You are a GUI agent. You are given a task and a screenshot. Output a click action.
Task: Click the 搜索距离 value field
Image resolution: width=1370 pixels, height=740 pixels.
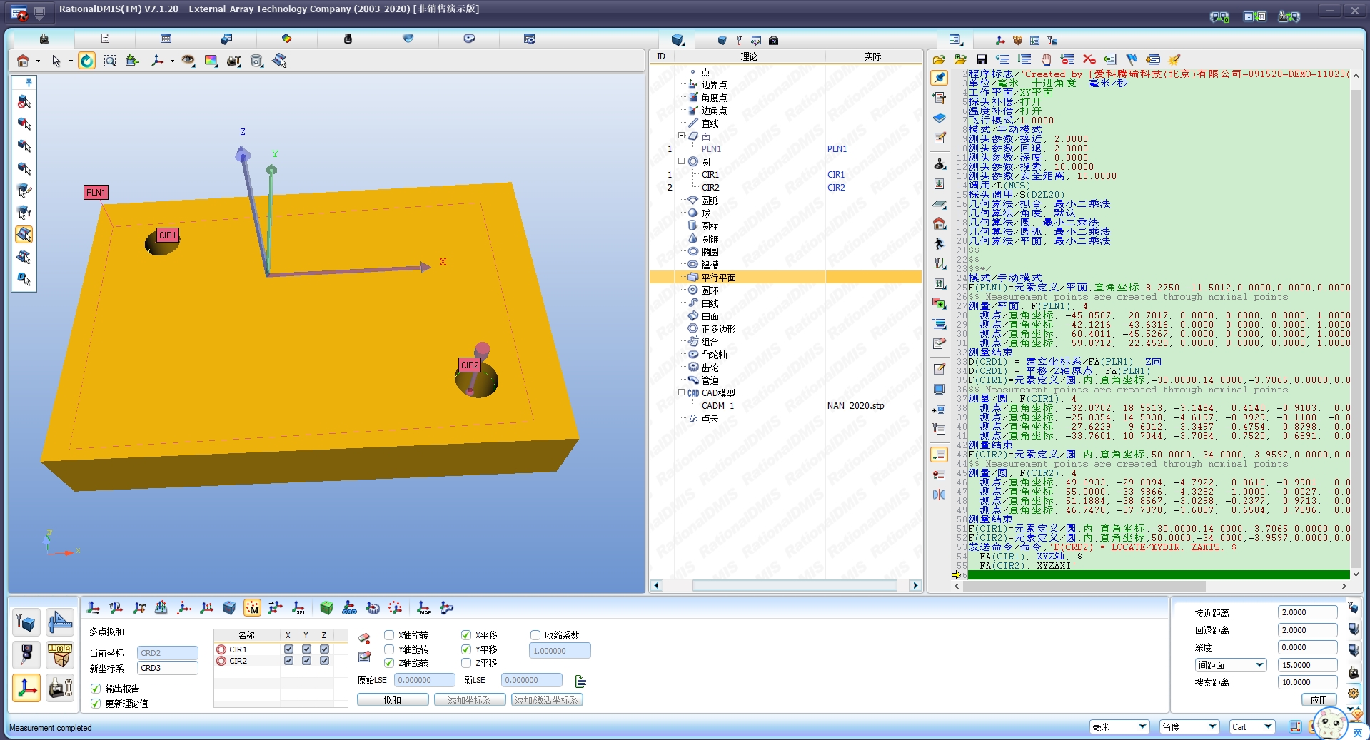pyautogui.click(x=1307, y=682)
